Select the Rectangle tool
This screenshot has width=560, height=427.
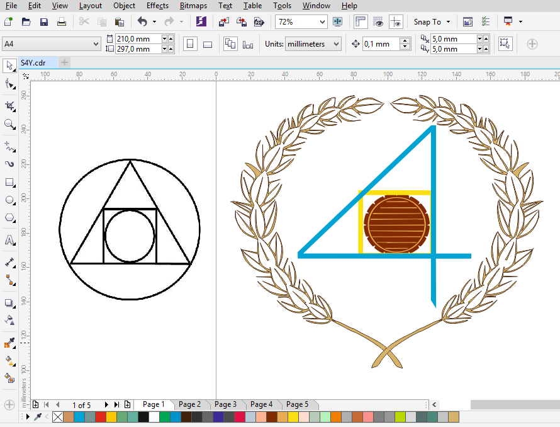[9, 183]
